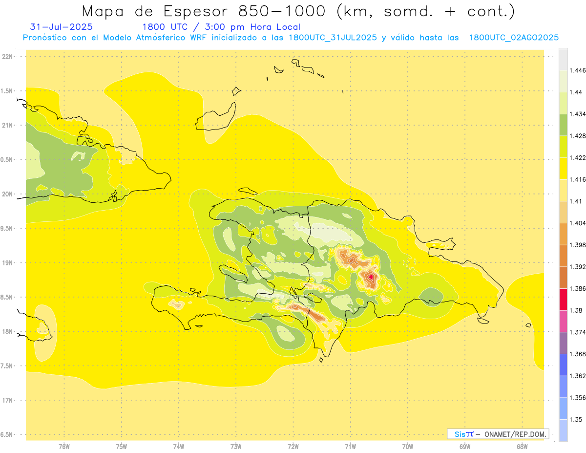Click the latitude label '19N'
Image resolution: width=586 pixels, height=453 pixels.
click(x=7, y=263)
